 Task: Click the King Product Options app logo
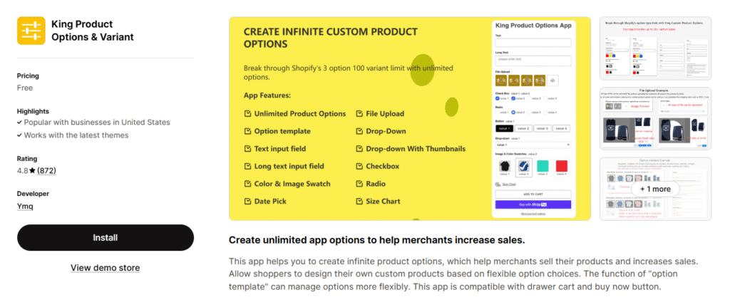coord(31,31)
